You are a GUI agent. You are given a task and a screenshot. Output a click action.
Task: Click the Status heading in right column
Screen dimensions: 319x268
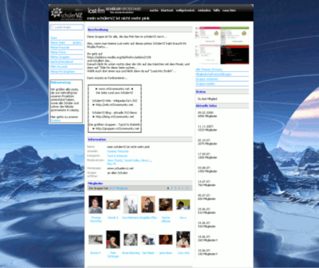pyautogui.click(x=201, y=92)
